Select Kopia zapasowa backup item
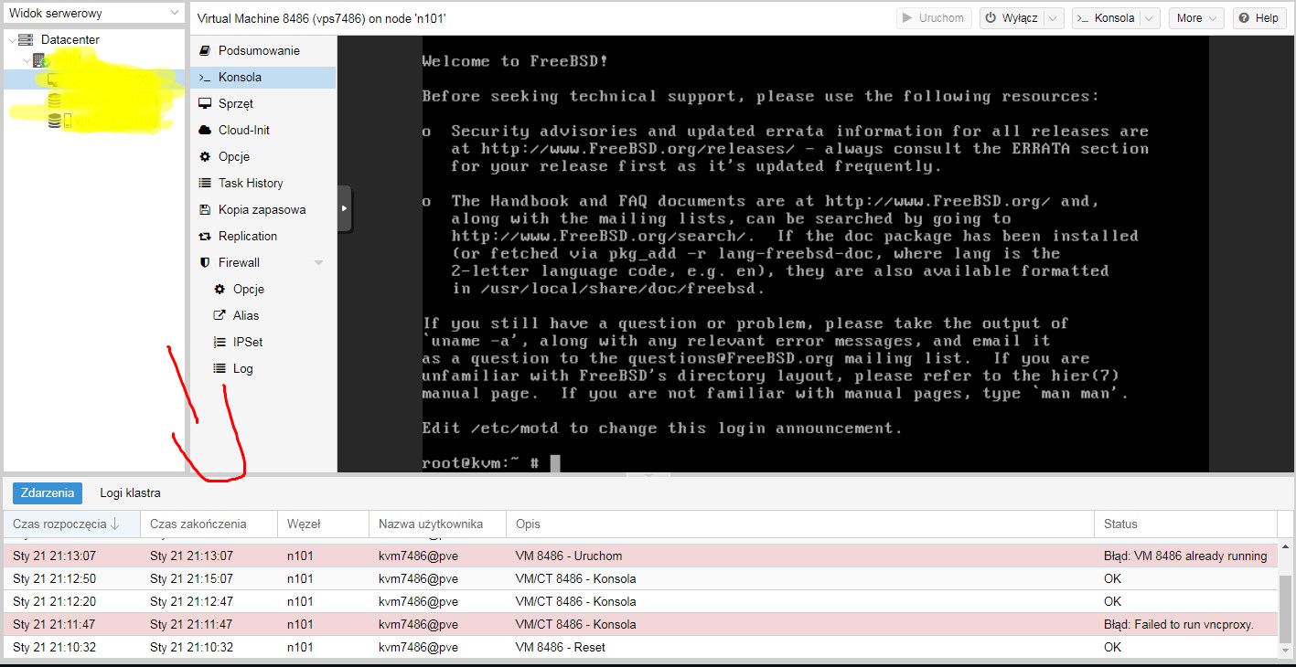The width and height of the screenshot is (1296, 667). [262, 210]
